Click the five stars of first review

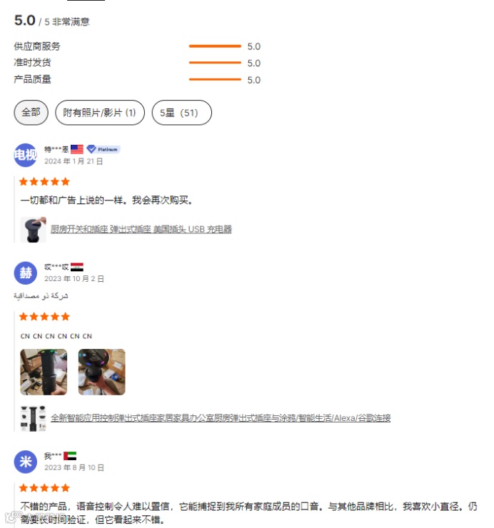click(44, 182)
